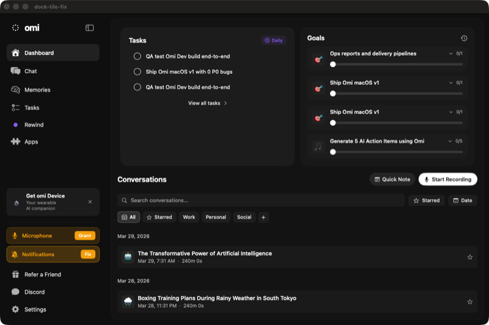Expand Generate 5 AI Action Items goal

(x=450, y=141)
